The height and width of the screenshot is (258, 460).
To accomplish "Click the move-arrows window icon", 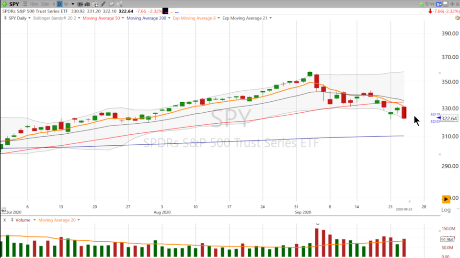I will (x=452, y=4).
